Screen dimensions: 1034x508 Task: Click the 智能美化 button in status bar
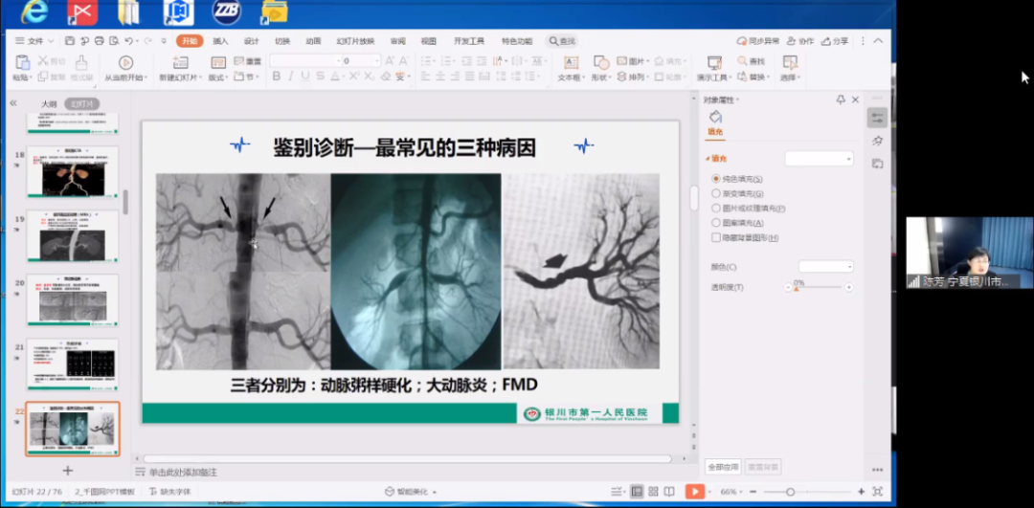[x=411, y=492]
